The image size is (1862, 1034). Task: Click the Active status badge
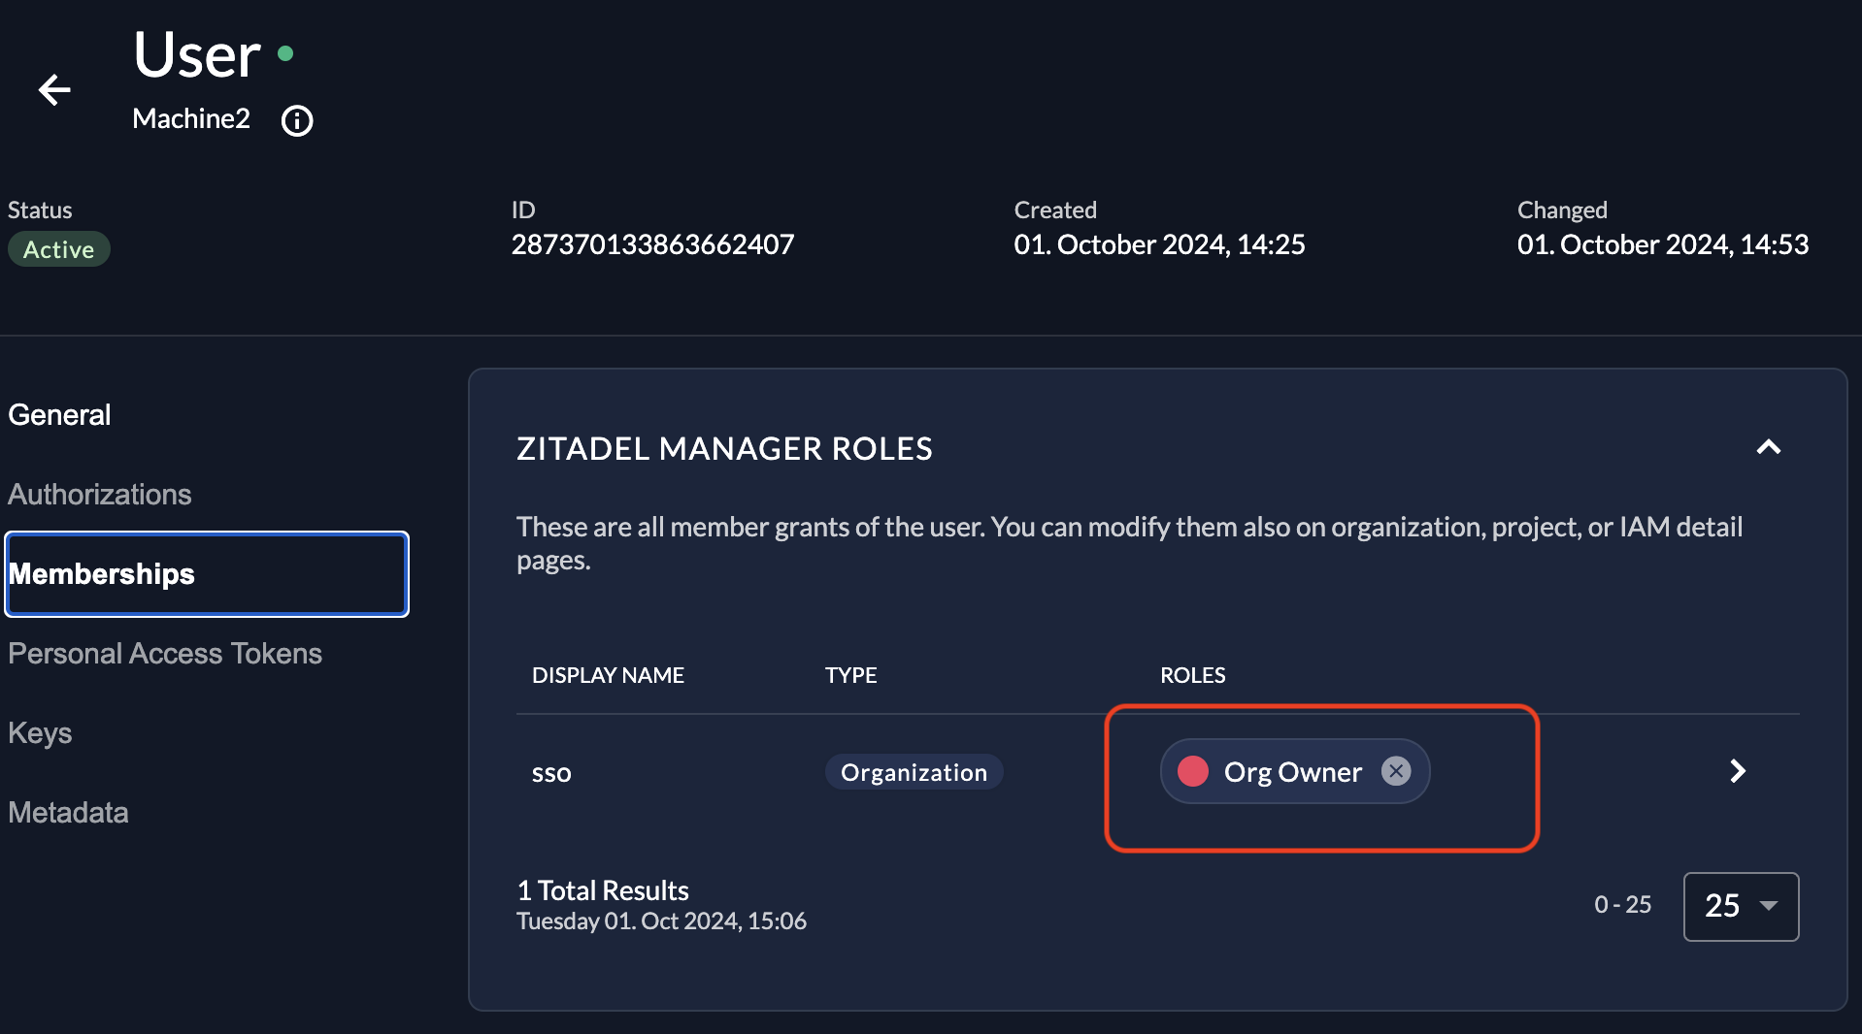[x=58, y=249]
